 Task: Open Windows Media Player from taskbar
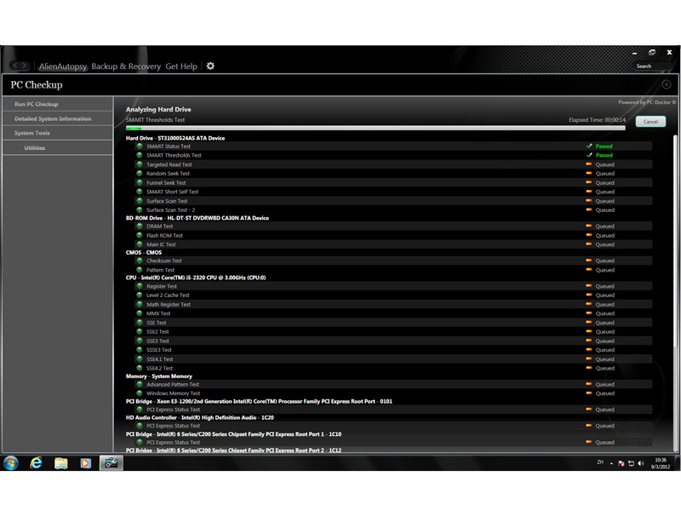85,462
